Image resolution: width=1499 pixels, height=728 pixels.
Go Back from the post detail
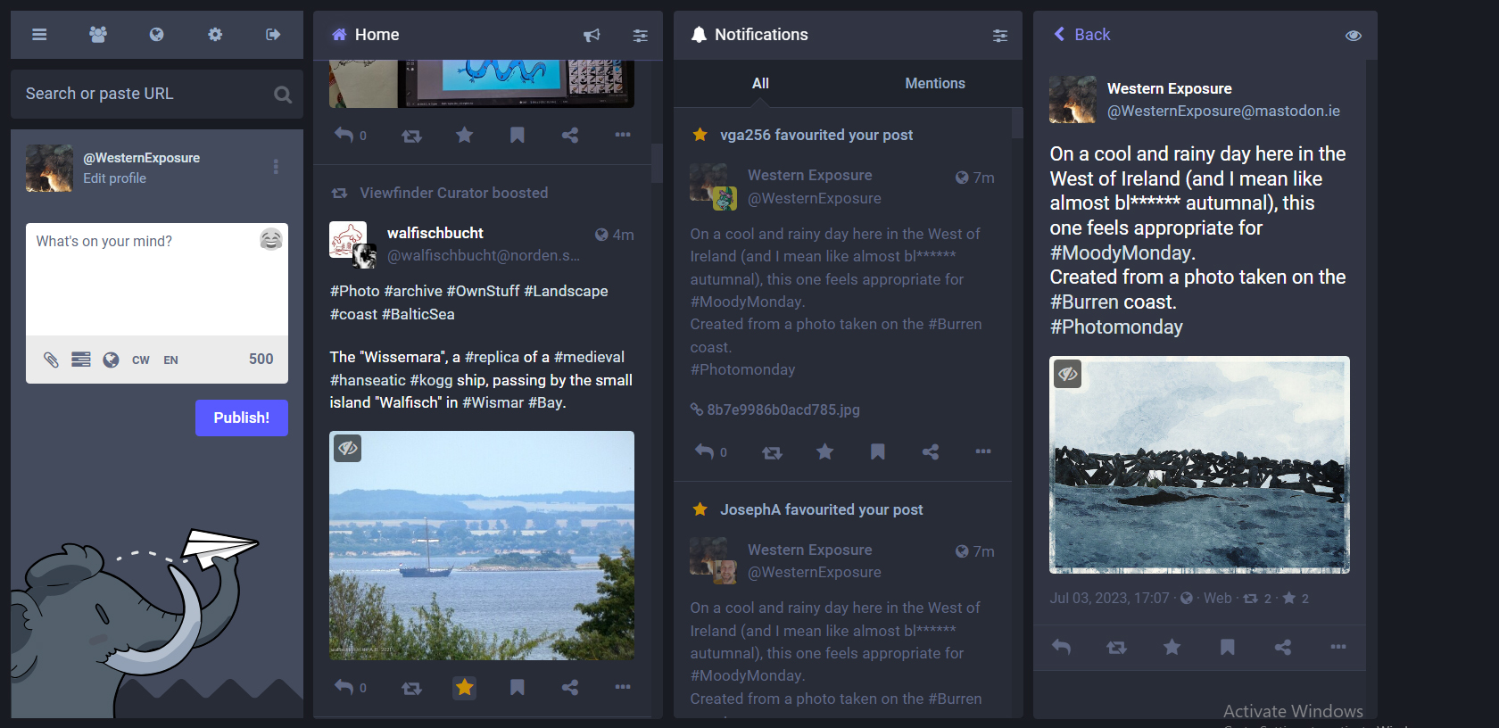[x=1081, y=35]
